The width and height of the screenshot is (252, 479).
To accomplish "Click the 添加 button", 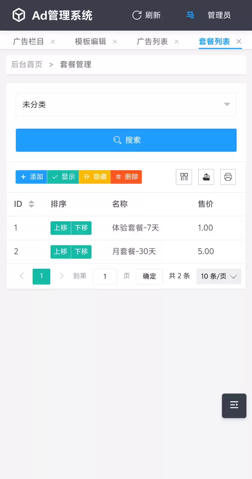I will pos(31,177).
